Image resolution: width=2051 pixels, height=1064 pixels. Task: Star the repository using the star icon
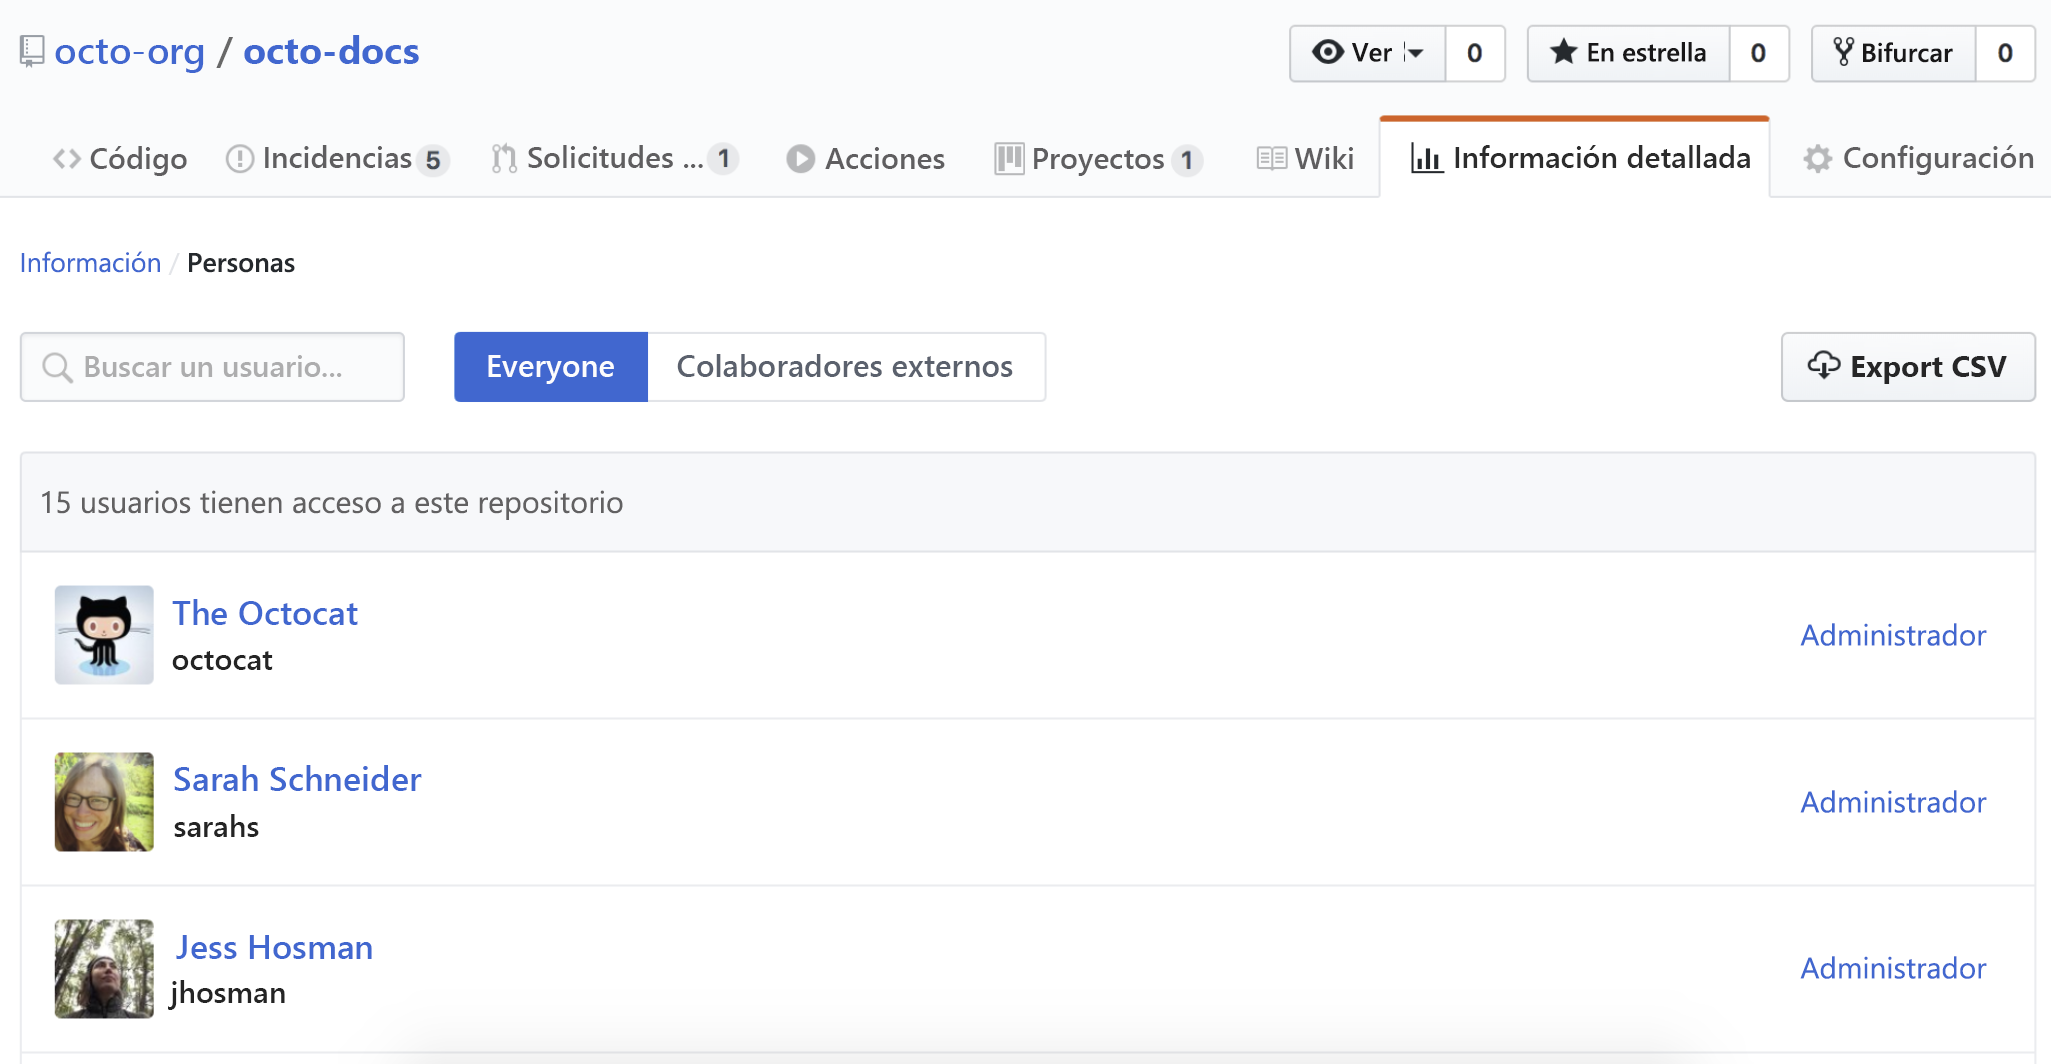point(1562,53)
